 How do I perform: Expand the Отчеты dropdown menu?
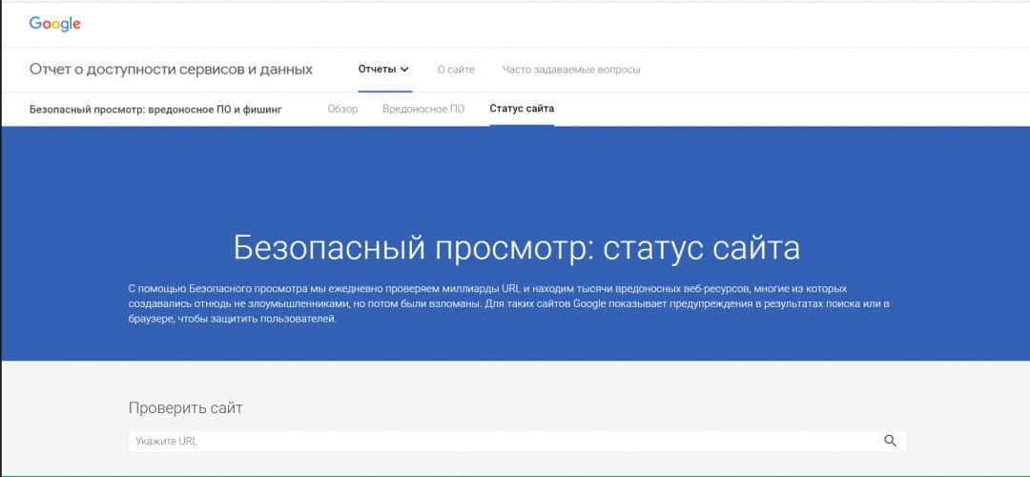point(383,69)
